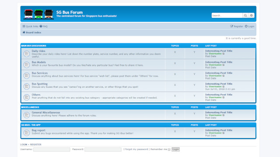The image size is (280, 157).
Task: Click the Others forum icon
Action: click(x=27, y=97)
